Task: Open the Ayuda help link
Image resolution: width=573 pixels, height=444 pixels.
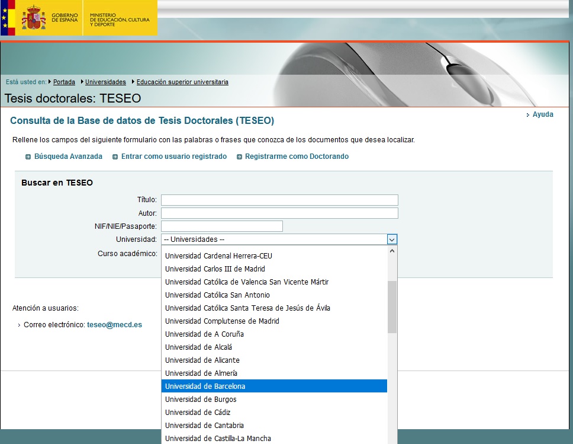Action: [542, 114]
